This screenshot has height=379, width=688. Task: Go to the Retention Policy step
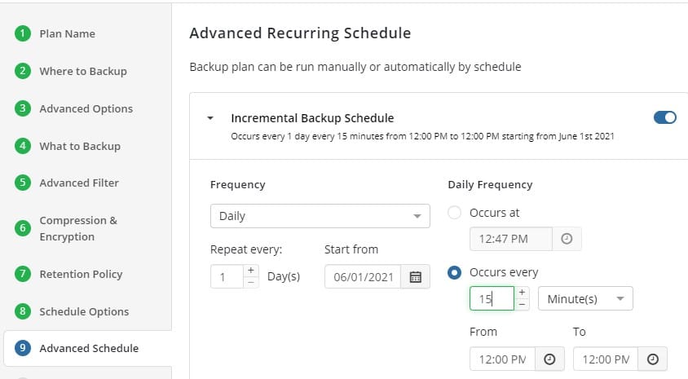pos(81,274)
